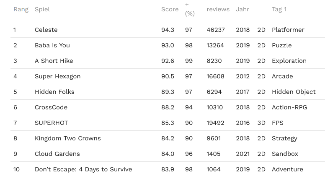
Task: Click the Tag 1 column header
Action: click(x=279, y=9)
